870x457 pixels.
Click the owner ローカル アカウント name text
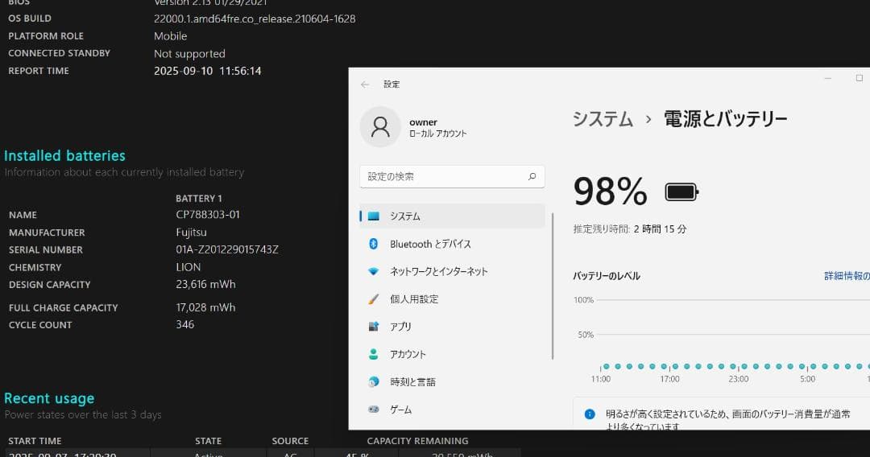pos(437,127)
